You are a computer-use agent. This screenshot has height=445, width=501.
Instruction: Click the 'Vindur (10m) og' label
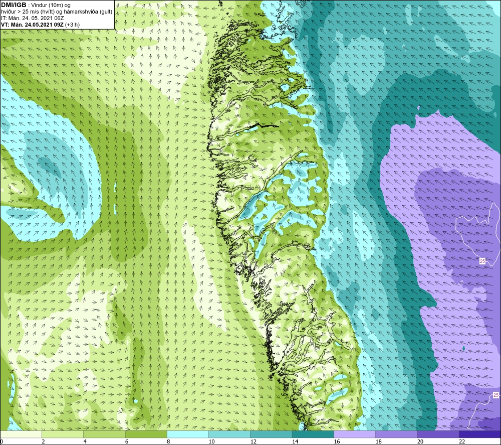point(51,6)
